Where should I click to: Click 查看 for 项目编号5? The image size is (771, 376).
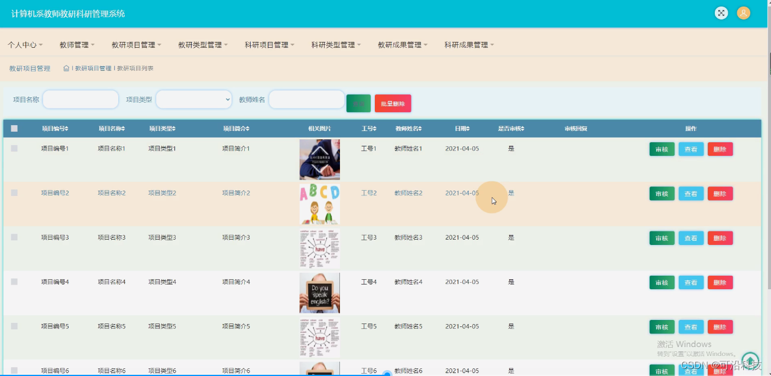[691, 326]
